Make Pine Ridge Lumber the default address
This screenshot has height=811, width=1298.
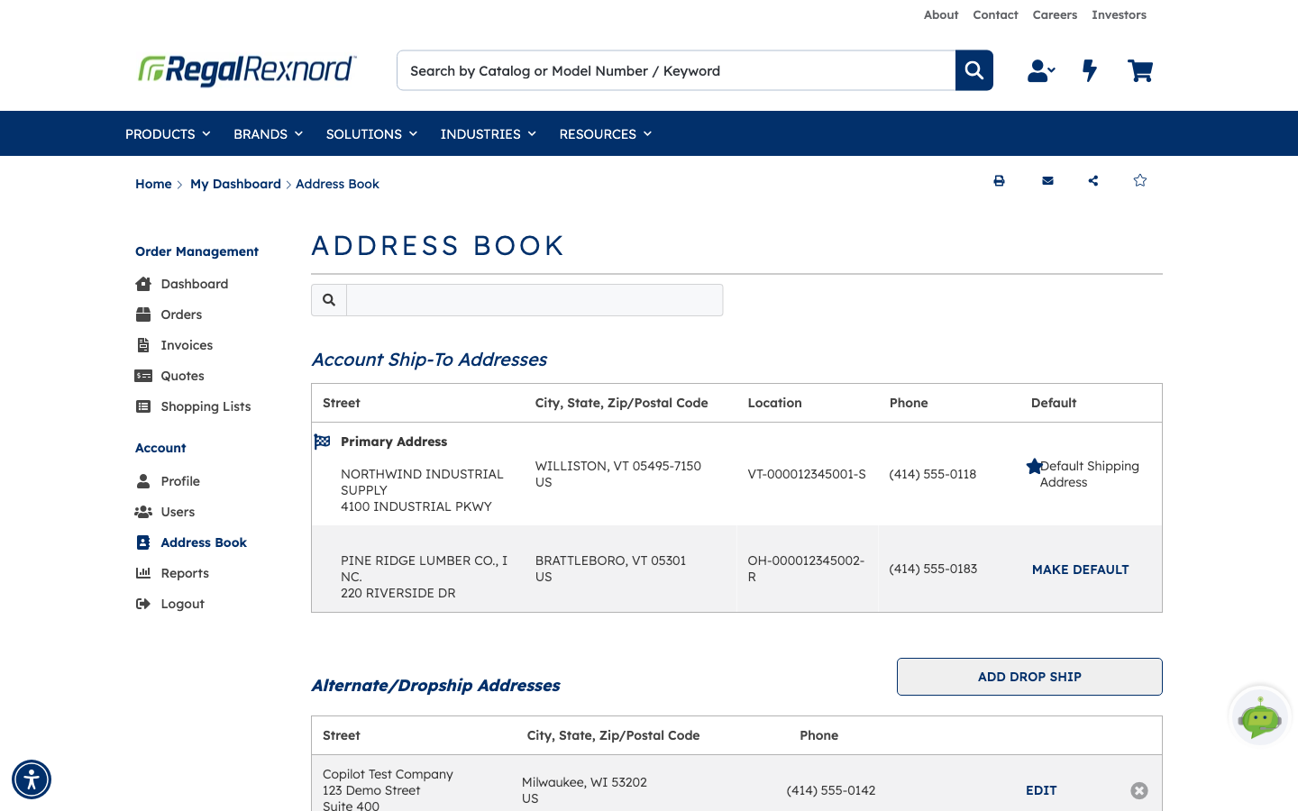pyautogui.click(x=1080, y=570)
